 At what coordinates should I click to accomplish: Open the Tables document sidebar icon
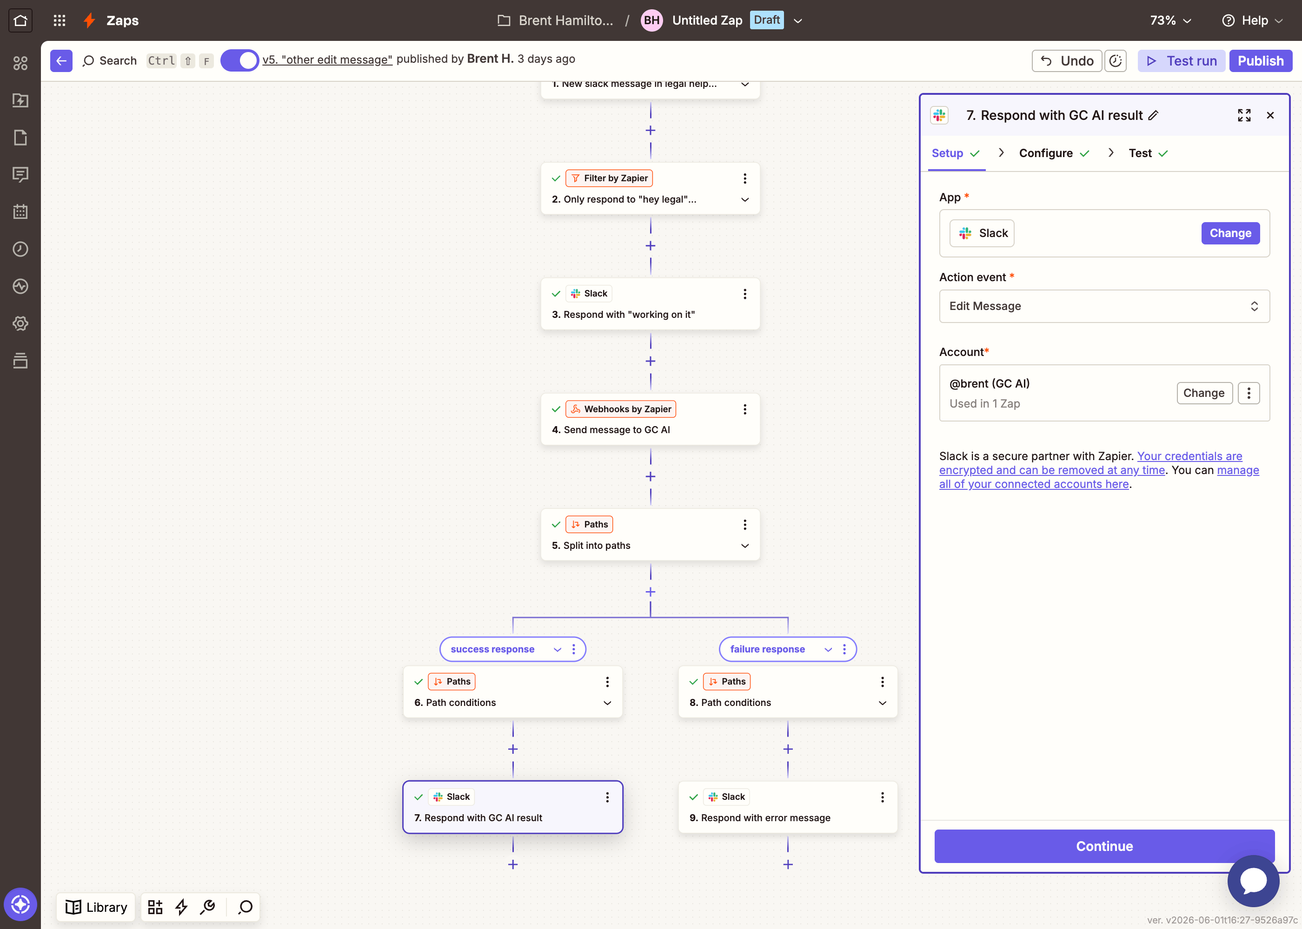tap(20, 137)
